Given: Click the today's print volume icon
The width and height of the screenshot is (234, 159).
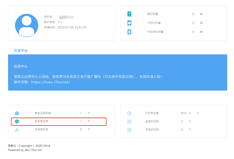Looking at the screenshot, I should (x=129, y=23).
